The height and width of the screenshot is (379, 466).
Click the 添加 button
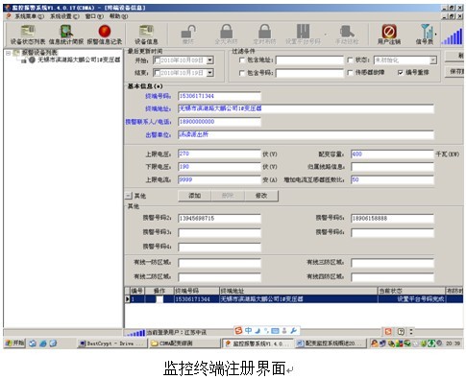[195, 196]
